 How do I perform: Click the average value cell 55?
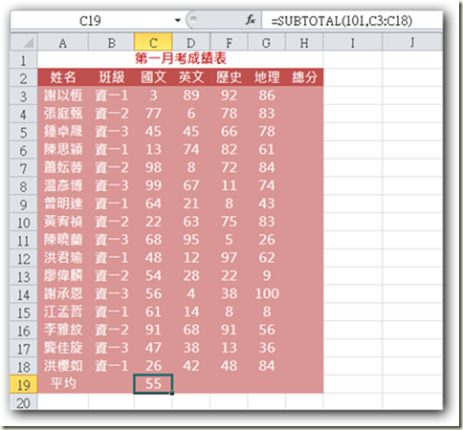[x=153, y=384]
